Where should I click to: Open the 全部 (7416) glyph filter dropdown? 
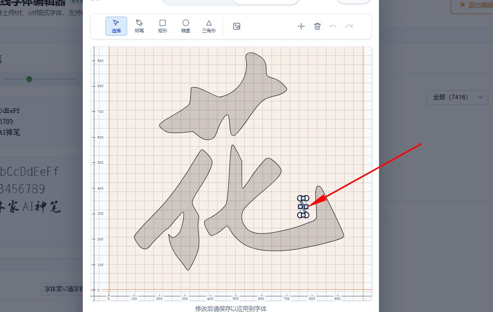pos(457,97)
